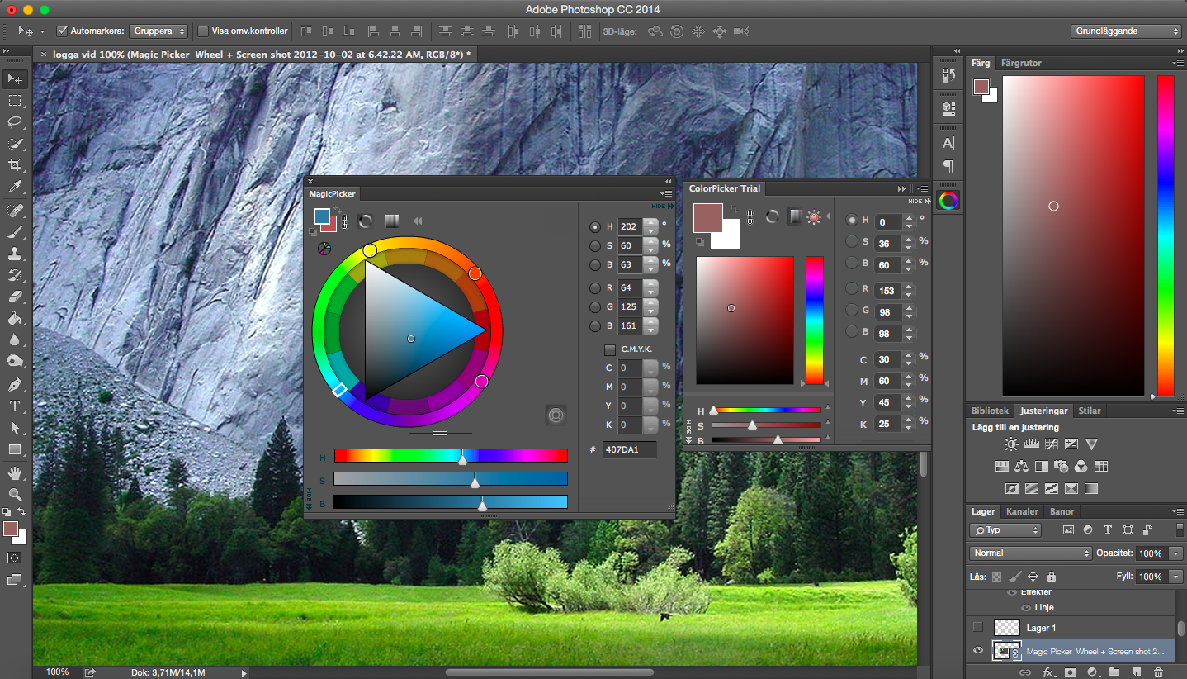
Task: Collapse the ColorPicker Trial panel with double arrows
Action: pyautogui.click(x=903, y=188)
